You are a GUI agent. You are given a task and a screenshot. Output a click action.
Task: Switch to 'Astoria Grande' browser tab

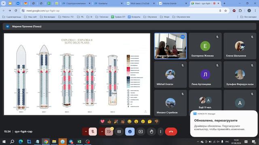click(x=173, y=3)
